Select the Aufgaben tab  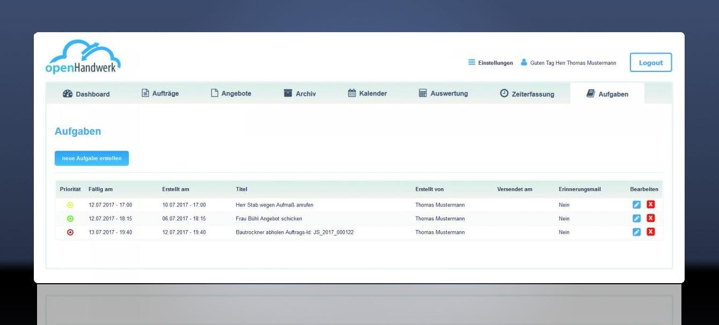[x=607, y=93]
